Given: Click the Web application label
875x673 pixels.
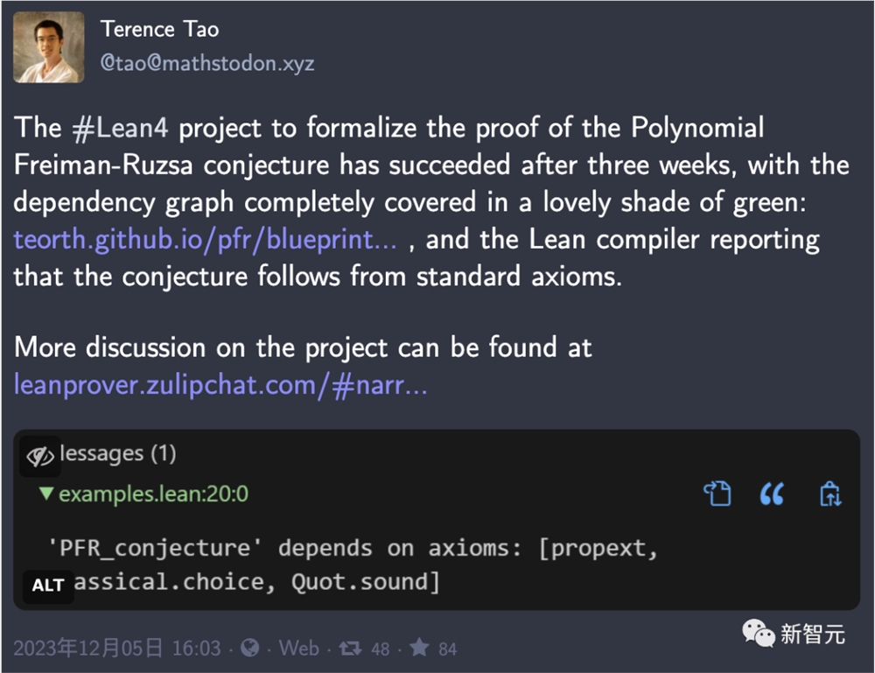Looking at the screenshot, I should [x=299, y=648].
